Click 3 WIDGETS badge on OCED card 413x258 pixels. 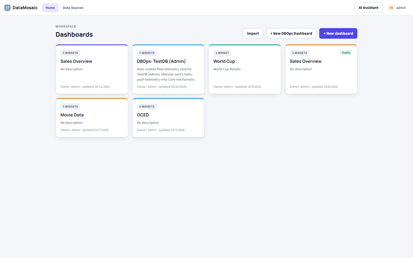[147, 107]
